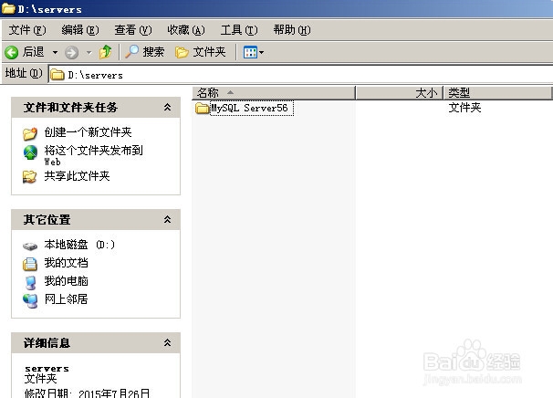The width and height of the screenshot is (553, 398).
Task: Select the MySQL Server56 folder icon
Action: (x=203, y=108)
